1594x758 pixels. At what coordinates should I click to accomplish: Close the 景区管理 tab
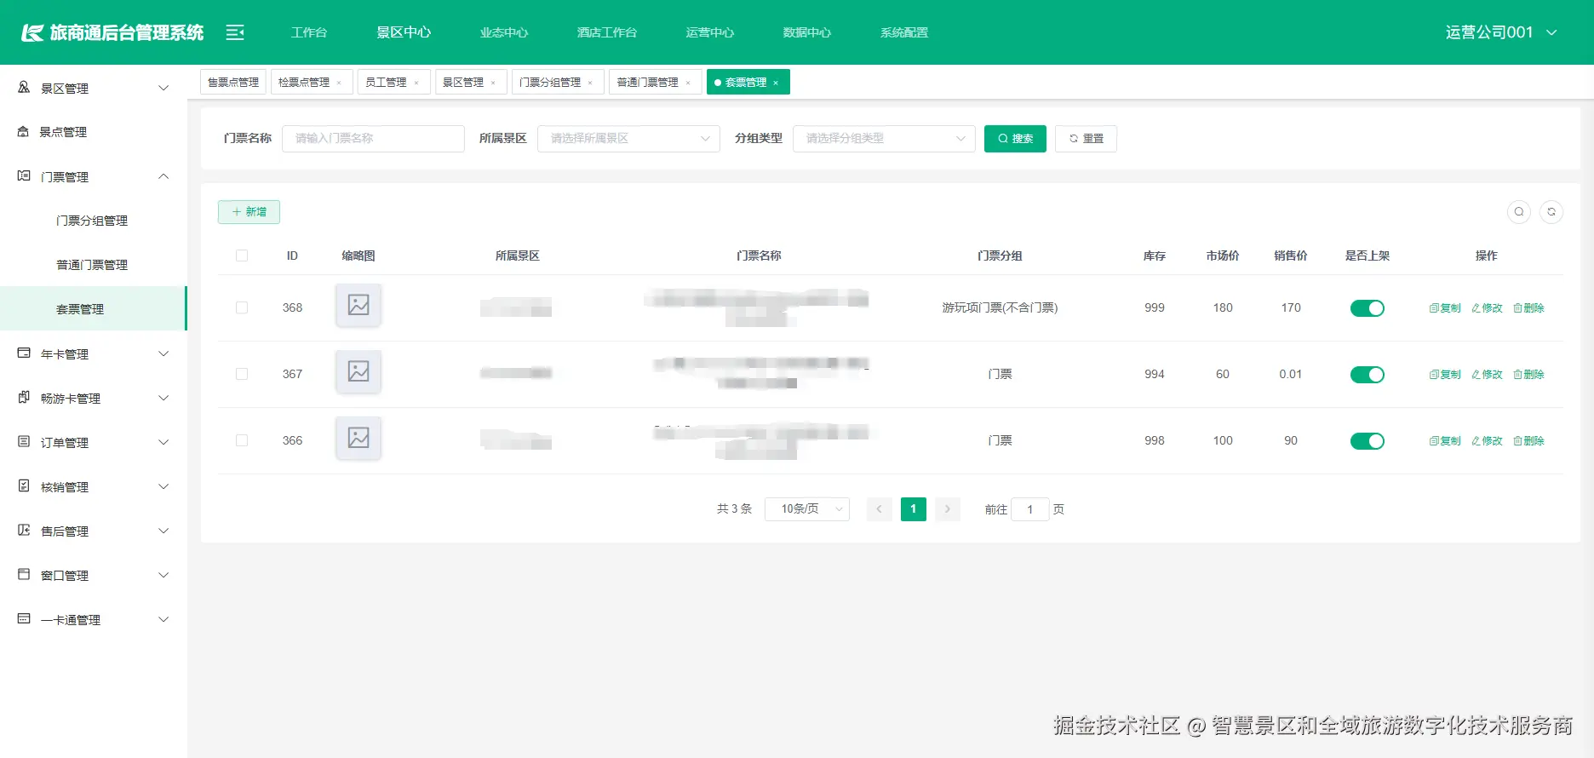[x=493, y=83]
